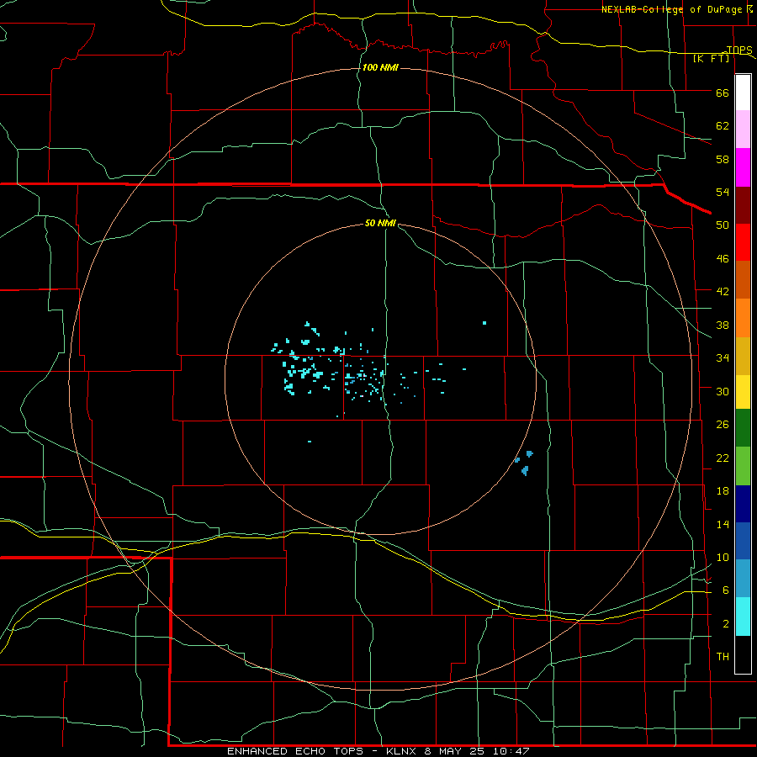Click the black TH threshold swatch

click(743, 654)
